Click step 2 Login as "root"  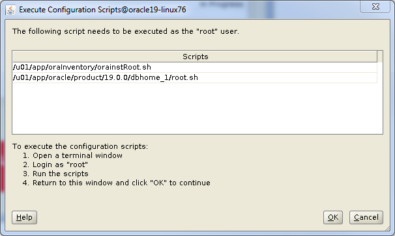click(x=55, y=164)
